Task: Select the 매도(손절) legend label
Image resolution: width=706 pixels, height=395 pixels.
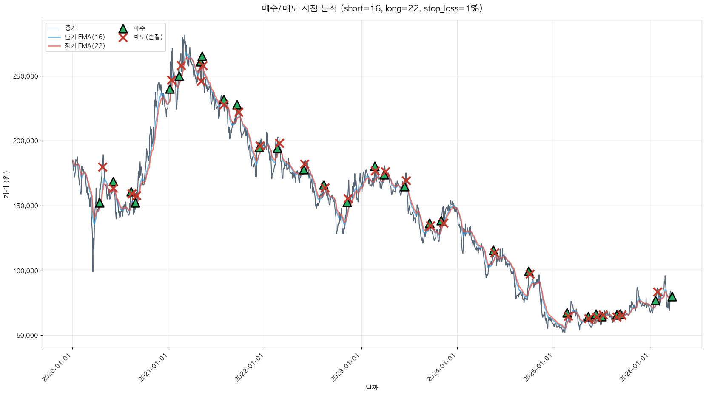Action: pyautogui.click(x=148, y=37)
